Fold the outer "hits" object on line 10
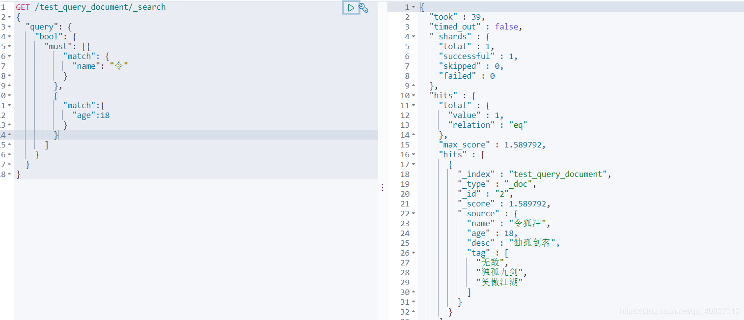 [413, 95]
